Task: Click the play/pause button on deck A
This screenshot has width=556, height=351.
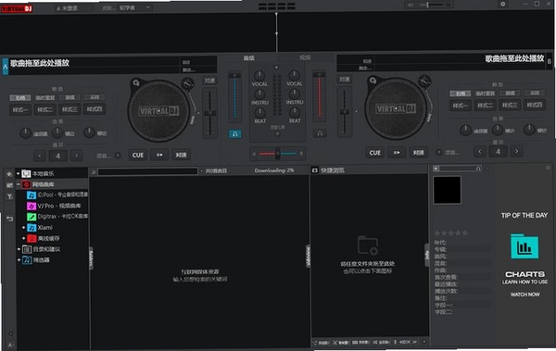Action: (x=159, y=155)
